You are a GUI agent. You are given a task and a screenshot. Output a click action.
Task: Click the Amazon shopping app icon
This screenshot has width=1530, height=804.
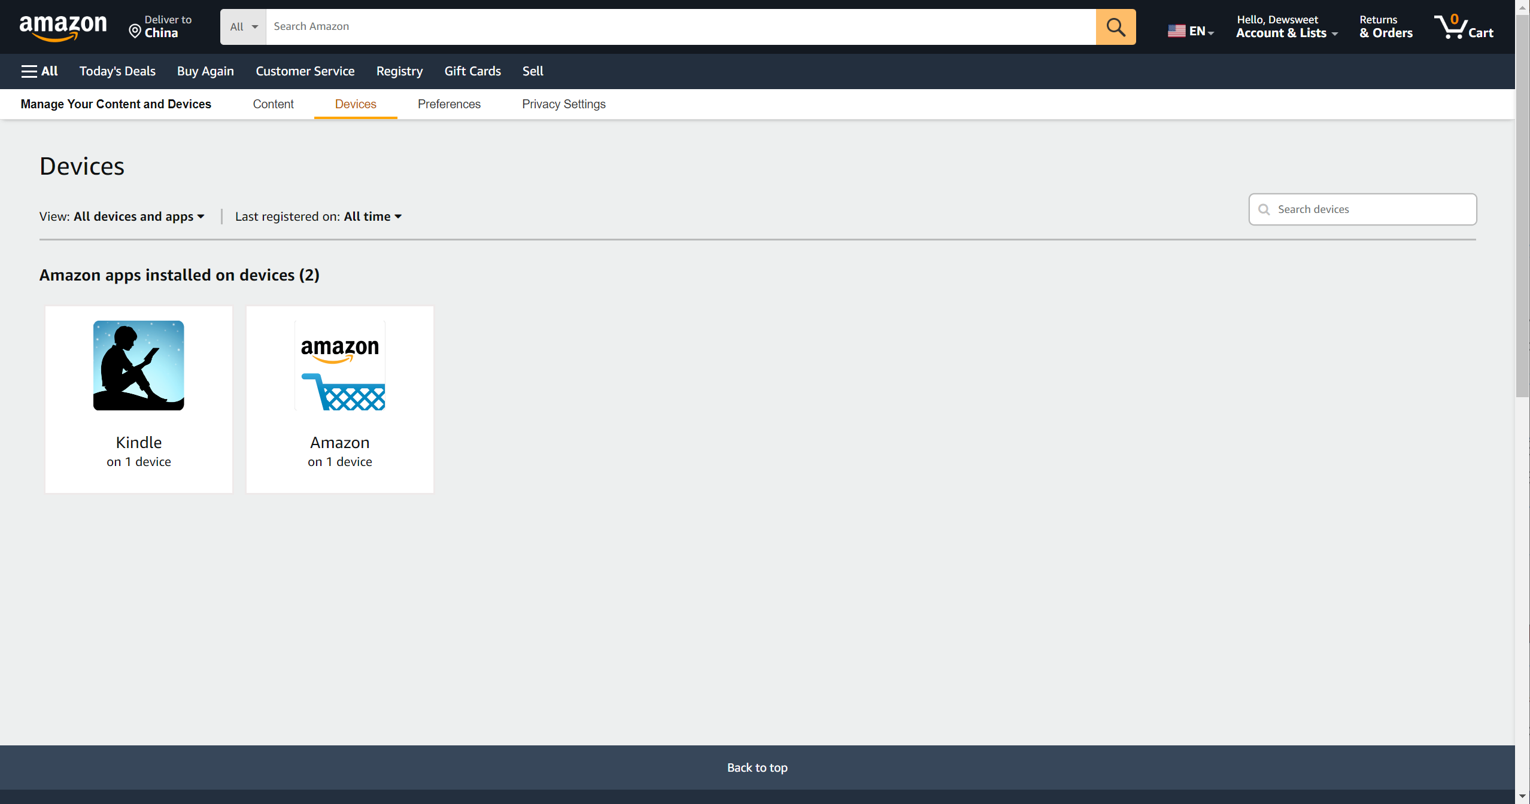tap(339, 366)
